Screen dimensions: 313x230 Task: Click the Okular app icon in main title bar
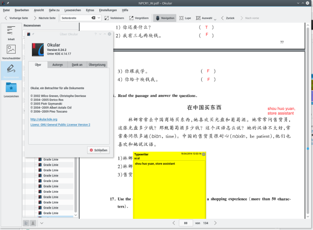coord(4,3)
